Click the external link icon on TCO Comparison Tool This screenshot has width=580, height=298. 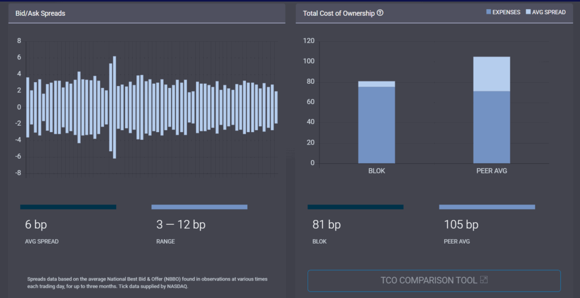click(483, 280)
